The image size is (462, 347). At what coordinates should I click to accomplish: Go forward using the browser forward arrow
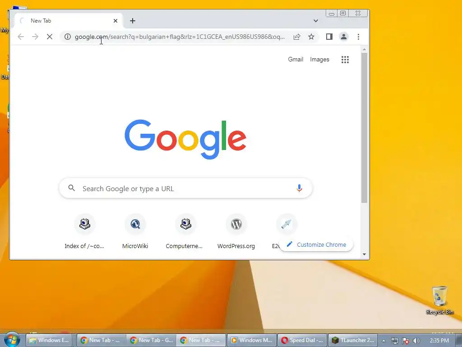[35, 37]
